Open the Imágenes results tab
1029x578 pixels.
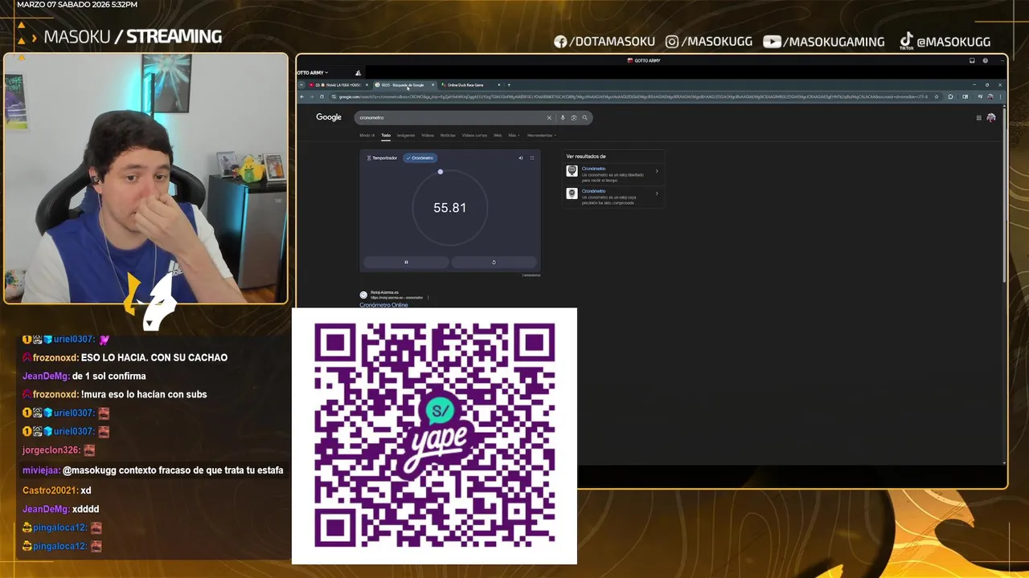click(406, 135)
